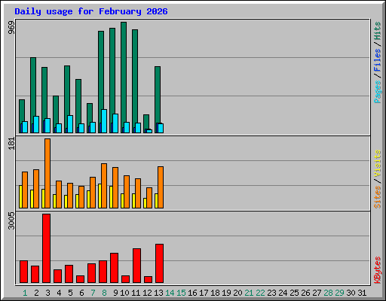Image resolution: width=386 pixels, height=301 pixels.
Task: Click day 2 on the date axis
Action: coord(36,293)
